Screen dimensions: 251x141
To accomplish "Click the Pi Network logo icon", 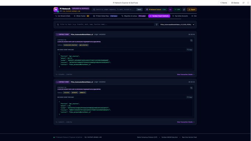I will (56, 10).
